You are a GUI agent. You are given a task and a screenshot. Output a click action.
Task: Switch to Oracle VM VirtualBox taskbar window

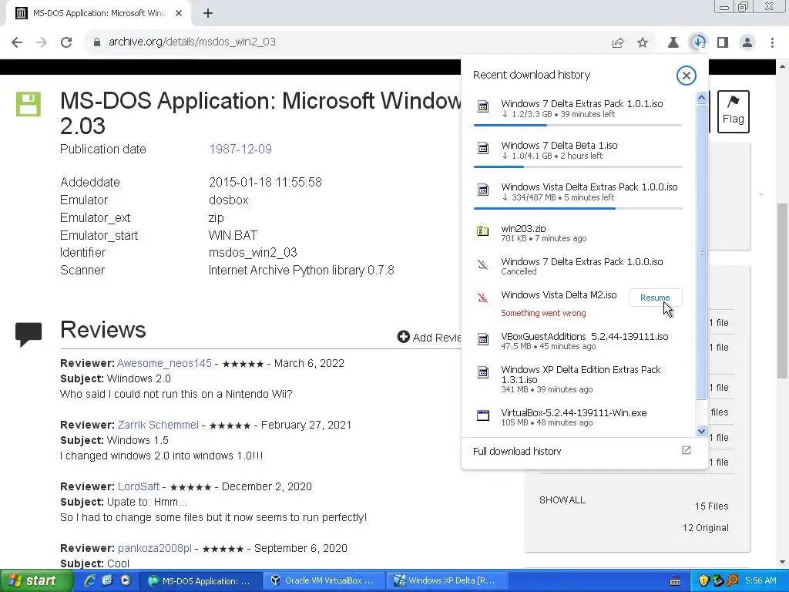pos(324,581)
